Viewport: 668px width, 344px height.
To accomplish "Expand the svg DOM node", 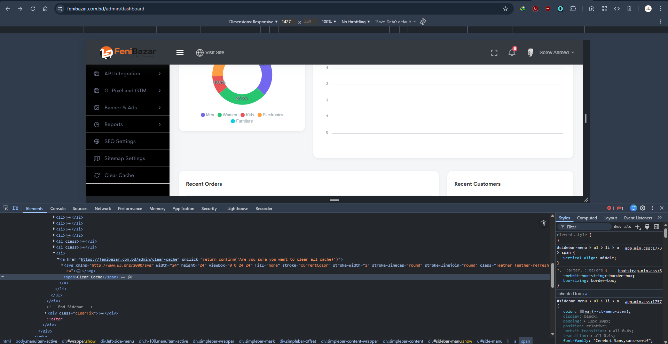I will click(x=62, y=265).
